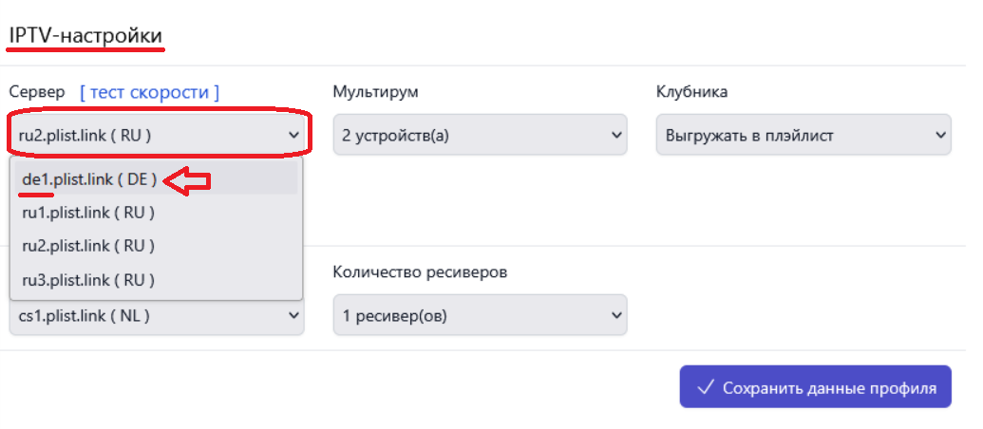The image size is (983, 429).
Task: Open the speed test link 'тест скорости'
Action: [x=150, y=93]
